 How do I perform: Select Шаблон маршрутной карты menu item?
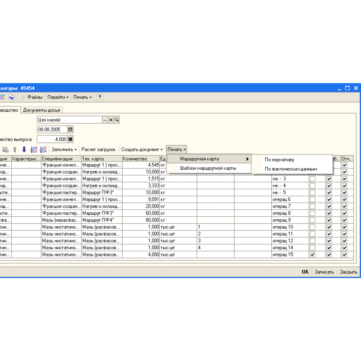pos(208,168)
